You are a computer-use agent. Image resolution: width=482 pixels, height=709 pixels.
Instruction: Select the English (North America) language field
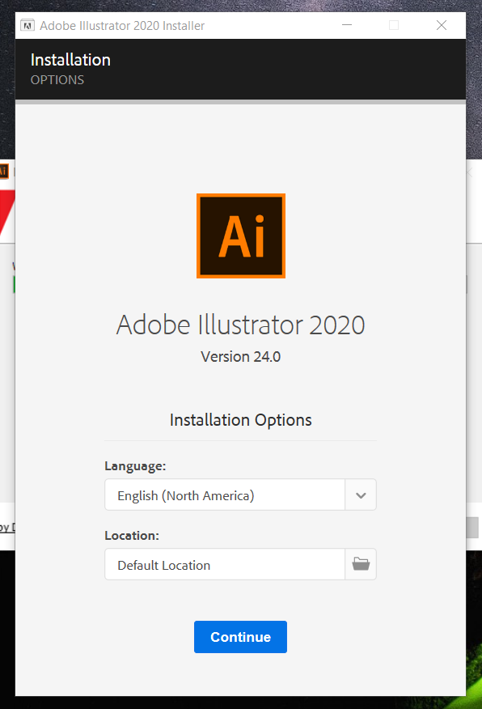click(x=225, y=495)
